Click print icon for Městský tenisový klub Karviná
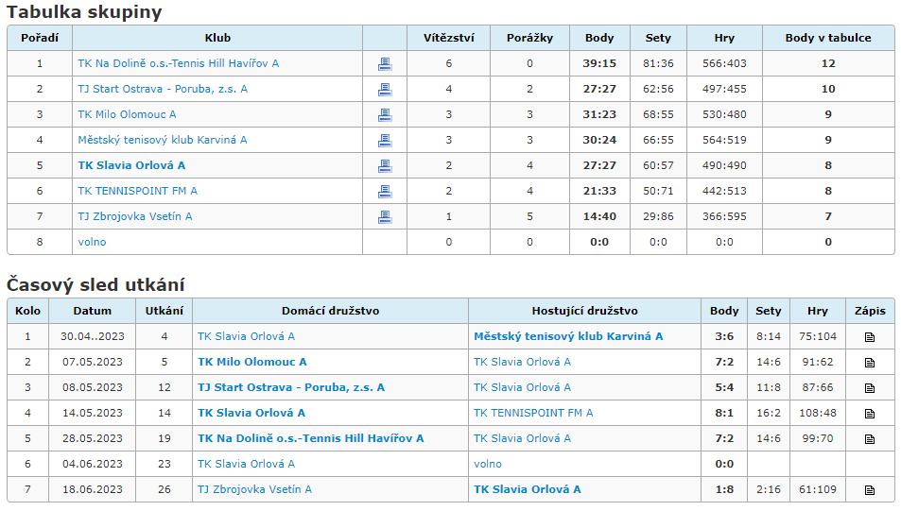 (x=385, y=140)
